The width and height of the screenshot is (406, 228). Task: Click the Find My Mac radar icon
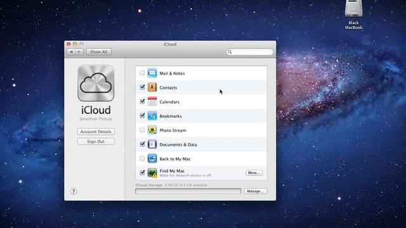click(x=152, y=173)
